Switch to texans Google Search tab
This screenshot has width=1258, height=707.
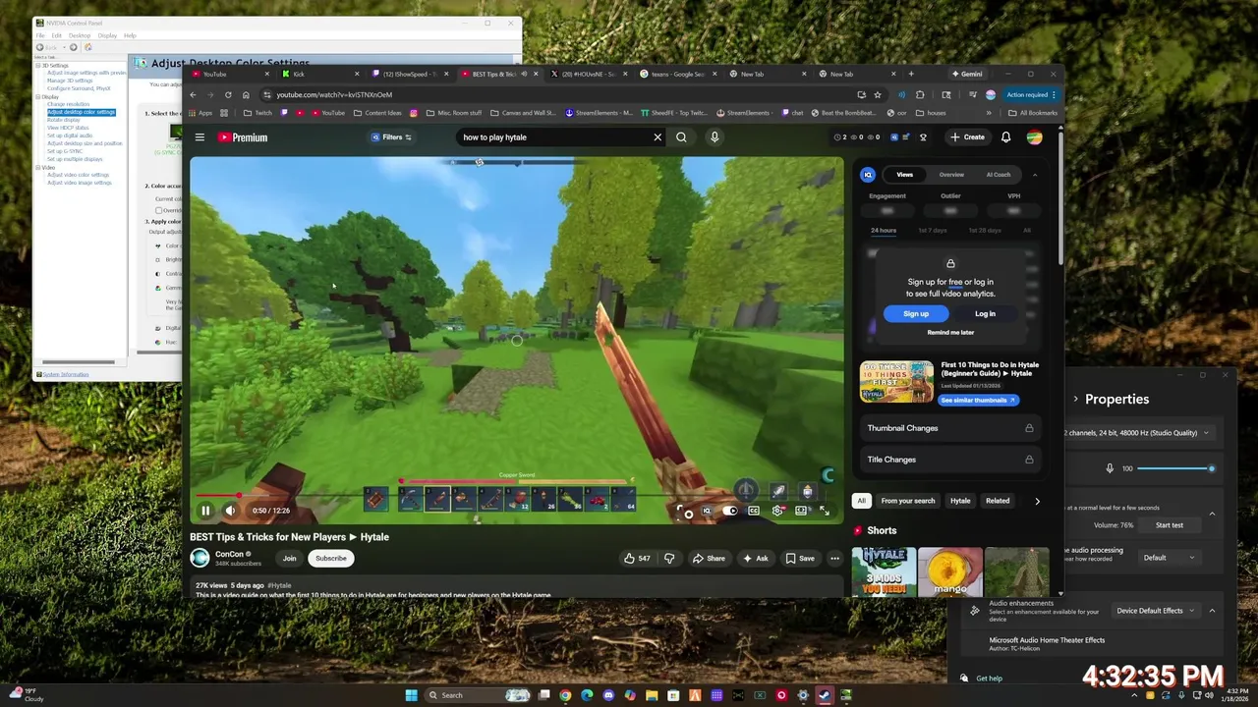pyautogui.click(x=678, y=74)
